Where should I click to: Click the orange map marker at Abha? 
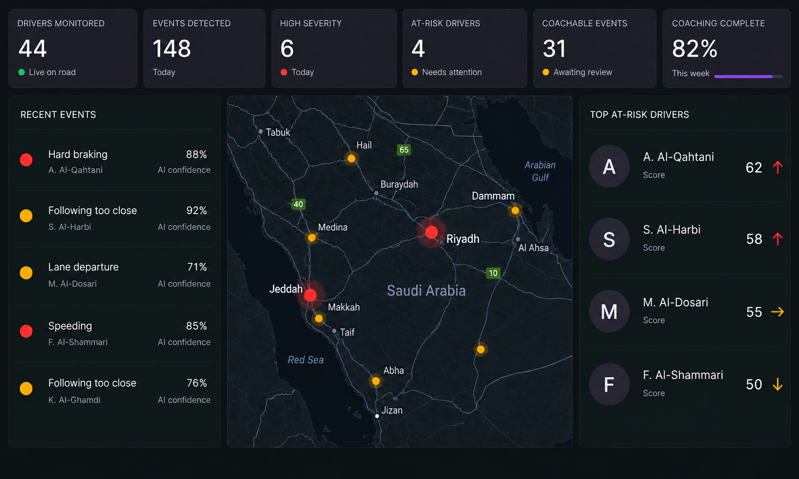pos(376,381)
